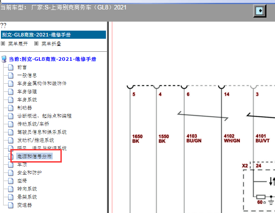Open the 传动系统/车桥 section

pyautogui.click(x=33, y=124)
